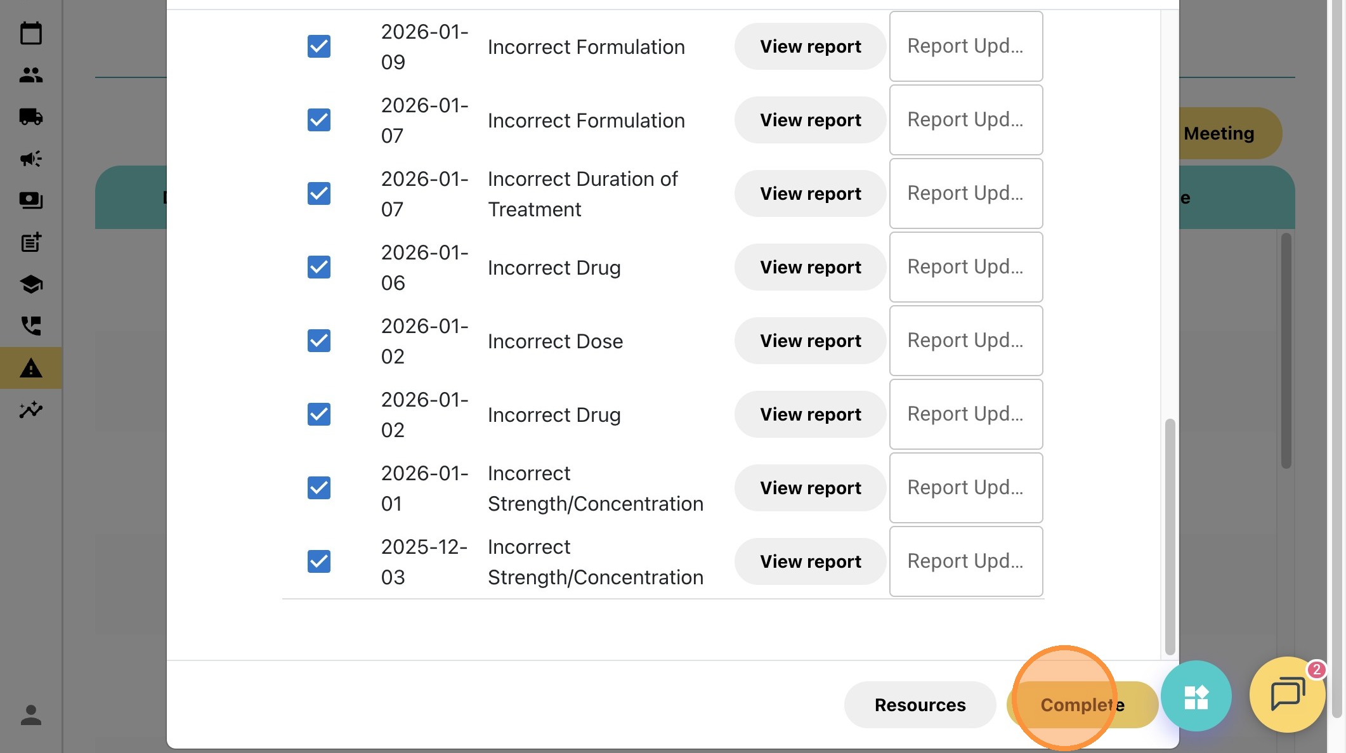Click the Resources button
This screenshot has width=1346, height=753.
pyautogui.click(x=920, y=705)
